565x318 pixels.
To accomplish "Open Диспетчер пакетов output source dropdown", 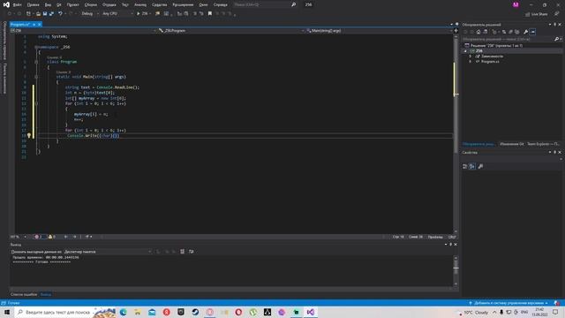I will point(108,252).
